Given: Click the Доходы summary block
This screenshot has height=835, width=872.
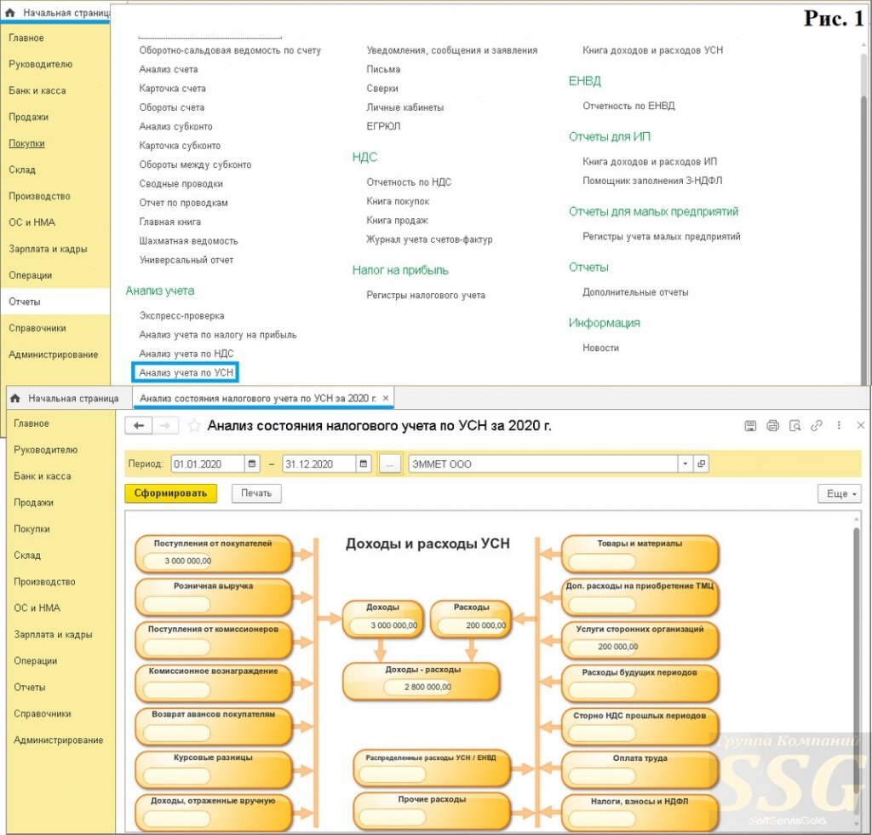Looking at the screenshot, I should (383, 619).
